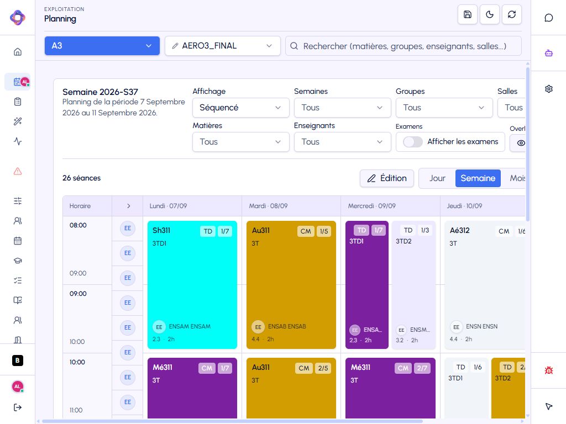Open the Semaines Tous dropdown
The height and width of the screenshot is (424, 566).
[x=343, y=108]
